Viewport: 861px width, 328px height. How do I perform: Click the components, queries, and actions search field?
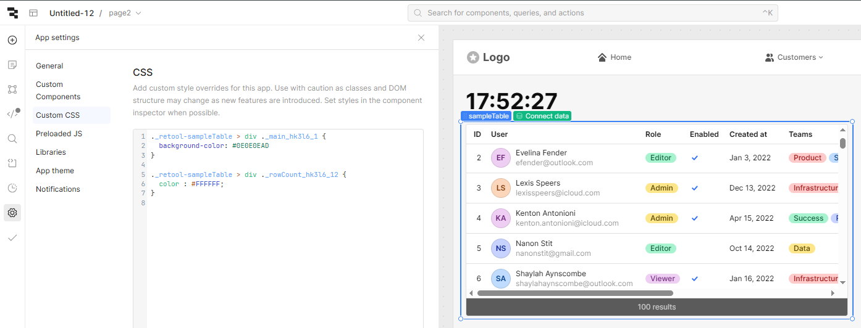click(x=593, y=13)
